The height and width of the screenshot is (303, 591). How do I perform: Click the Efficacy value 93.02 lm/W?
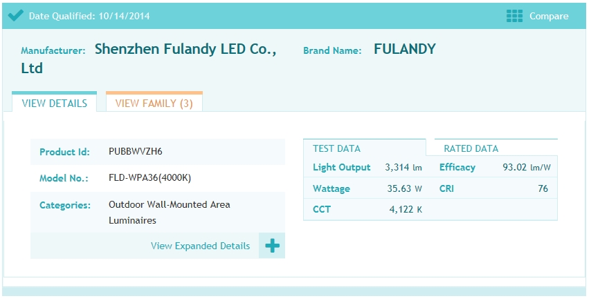pyautogui.click(x=527, y=167)
